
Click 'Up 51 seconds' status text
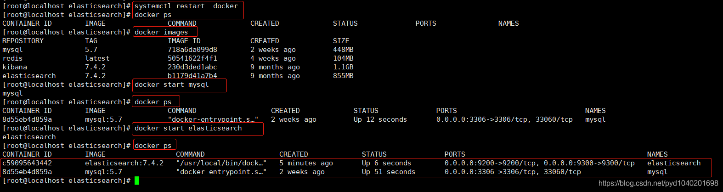[x=389, y=172]
